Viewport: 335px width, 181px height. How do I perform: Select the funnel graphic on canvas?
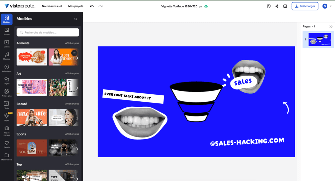tap(196, 102)
